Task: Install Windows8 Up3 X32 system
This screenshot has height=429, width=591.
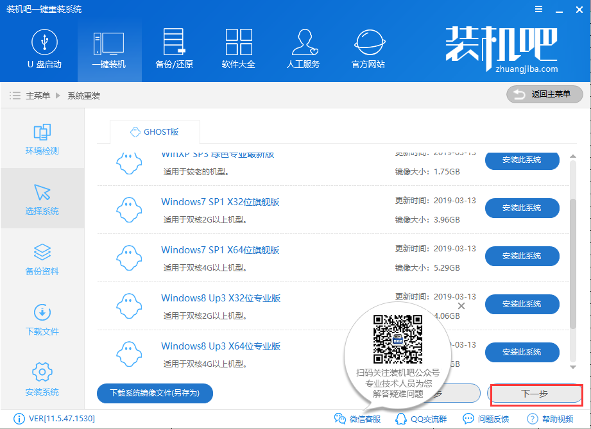Action: [x=522, y=304]
